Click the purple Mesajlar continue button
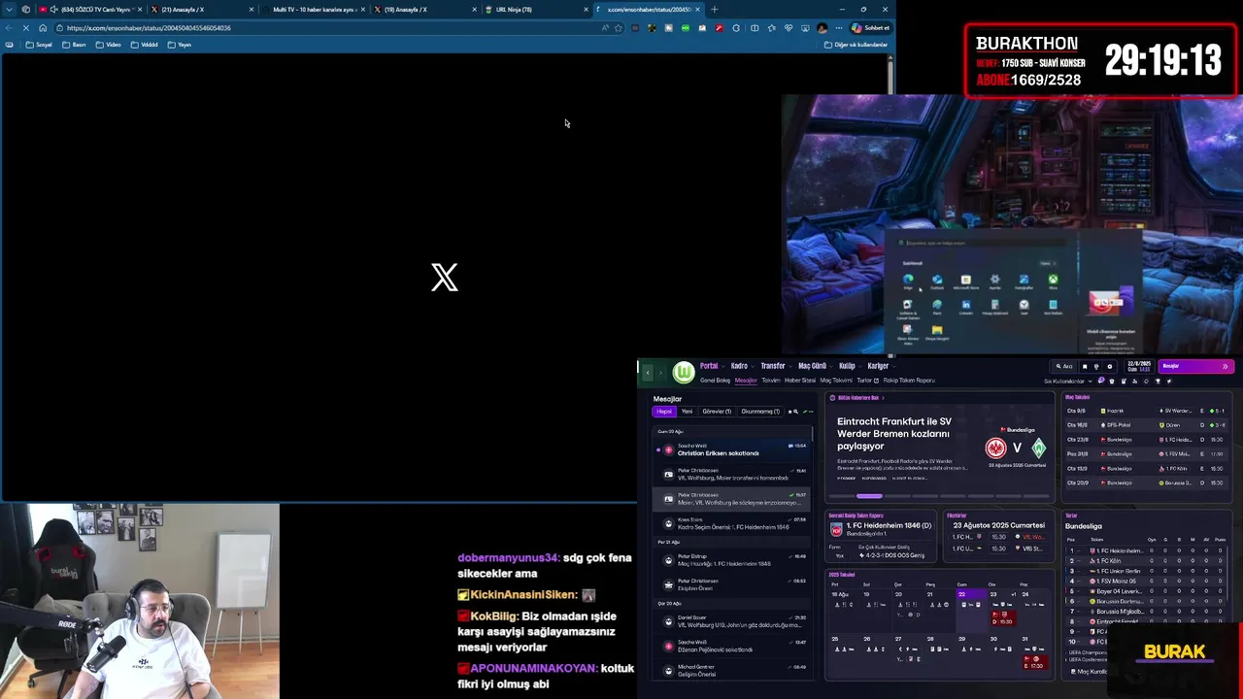The width and height of the screenshot is (1243, 699). pos(1195,367)
